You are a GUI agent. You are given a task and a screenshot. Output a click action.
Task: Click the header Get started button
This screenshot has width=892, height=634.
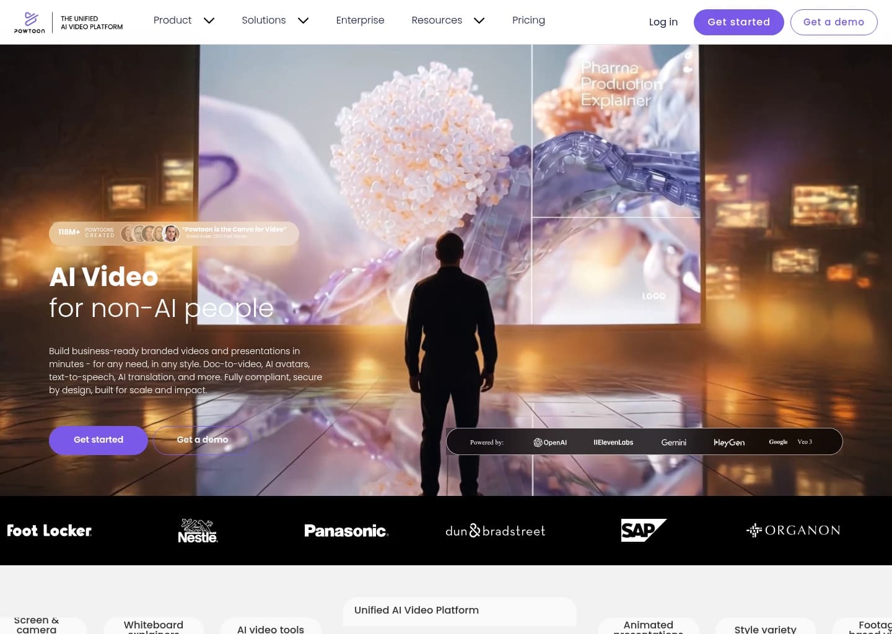click(739, 22)
